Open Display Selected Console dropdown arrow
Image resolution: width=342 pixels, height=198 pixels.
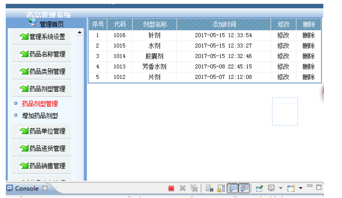(x=281, y=188)
